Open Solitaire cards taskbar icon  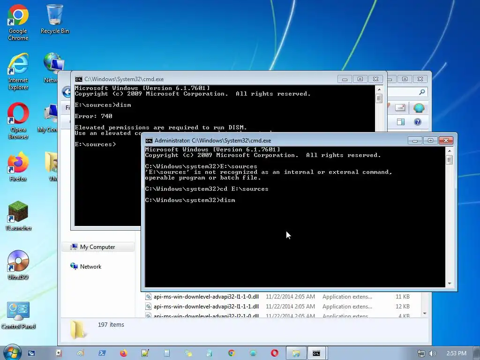pos(59,353)
